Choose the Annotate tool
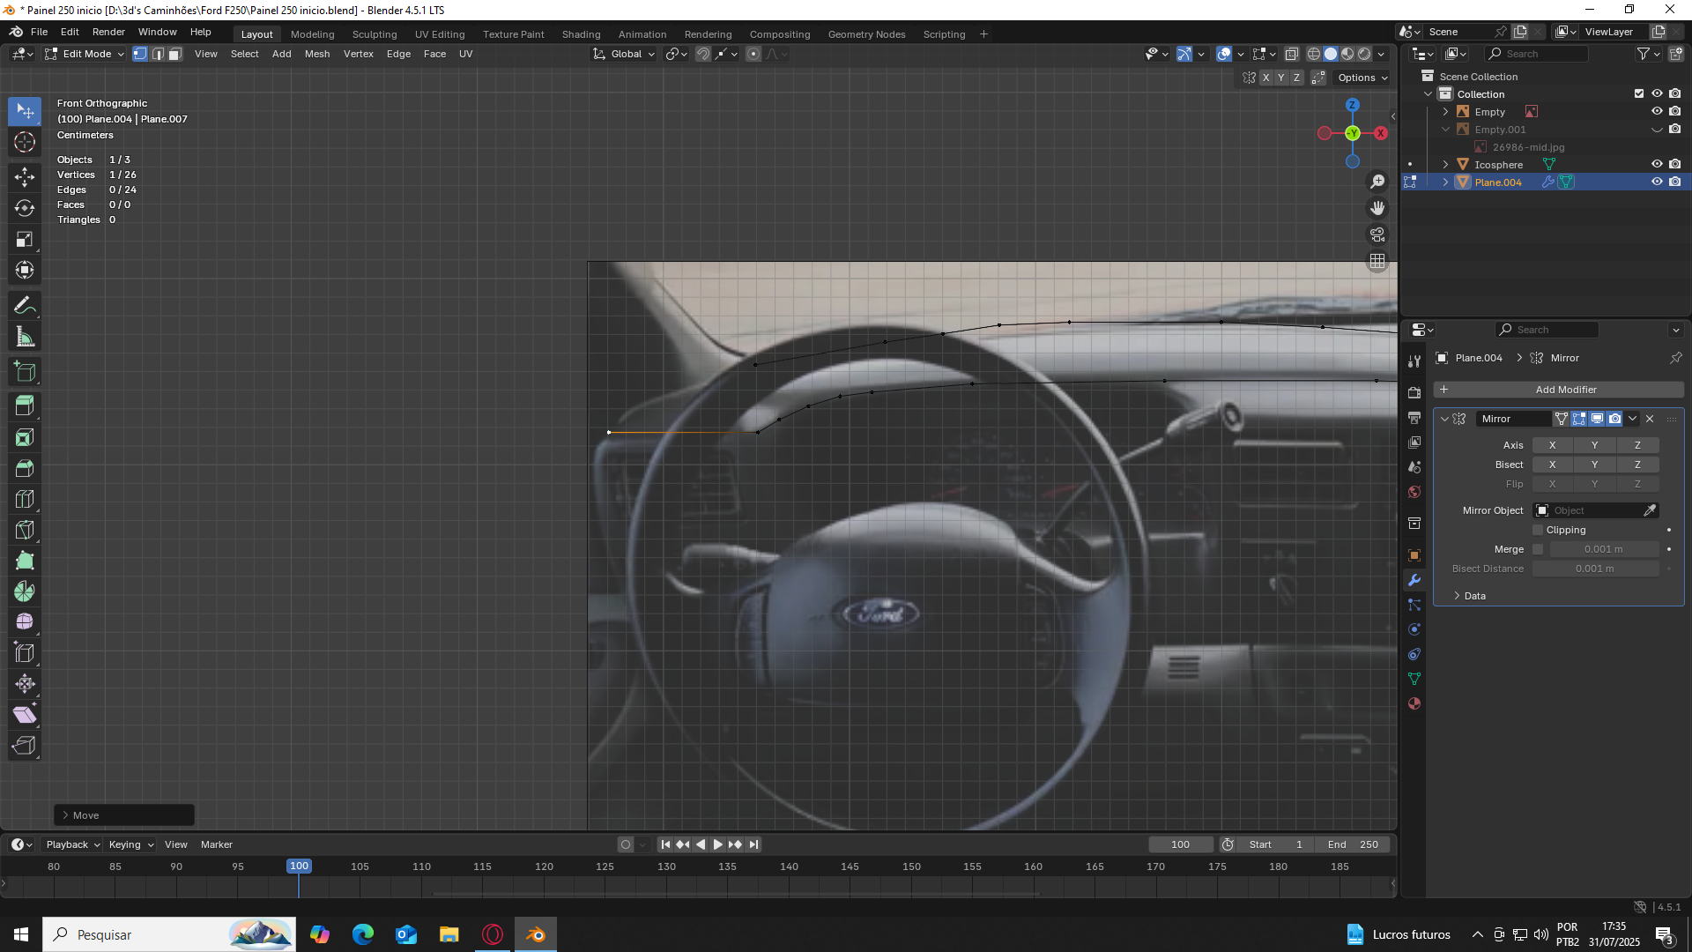The height and width of the screenshot is (952, 1692). point(25,306)
